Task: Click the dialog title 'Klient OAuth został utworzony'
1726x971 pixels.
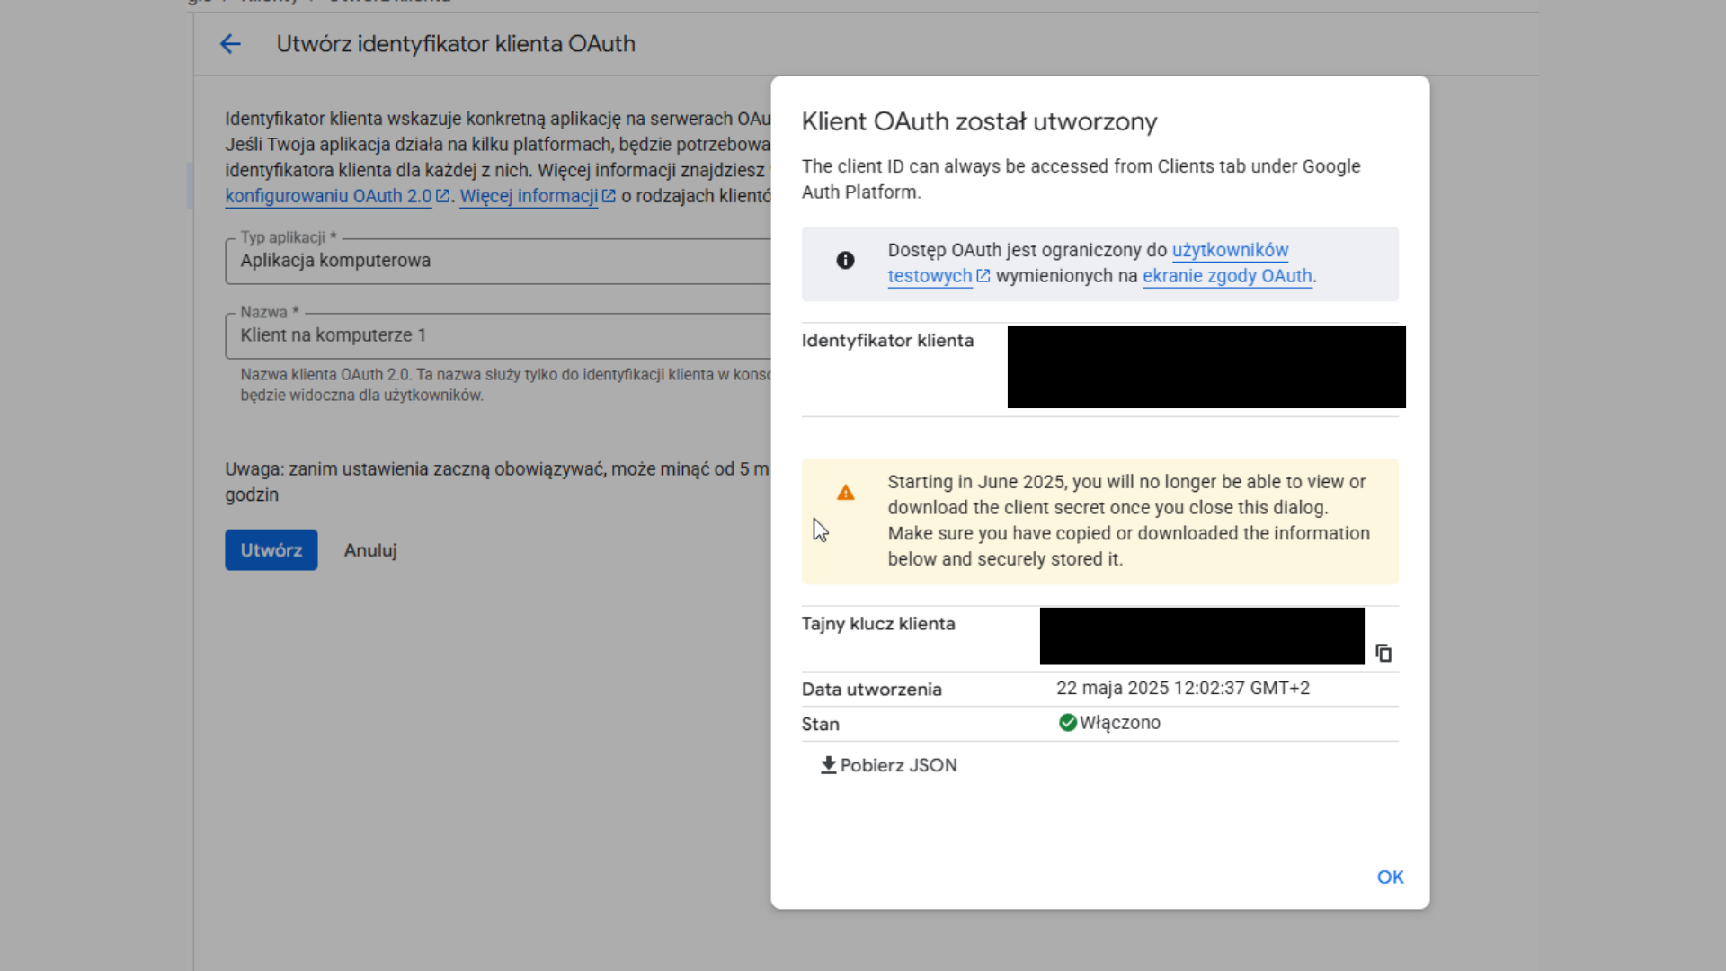Action: 979,121
